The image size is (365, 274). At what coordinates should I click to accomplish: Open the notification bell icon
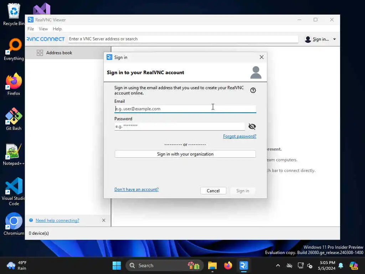(341, 265)
